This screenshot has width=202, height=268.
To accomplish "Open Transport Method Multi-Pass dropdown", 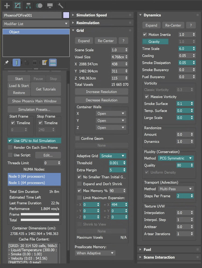I will tap(176, 189).
